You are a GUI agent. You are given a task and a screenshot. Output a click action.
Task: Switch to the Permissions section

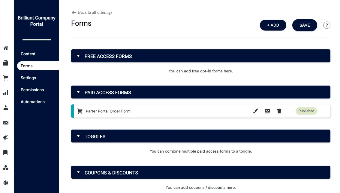32,90
